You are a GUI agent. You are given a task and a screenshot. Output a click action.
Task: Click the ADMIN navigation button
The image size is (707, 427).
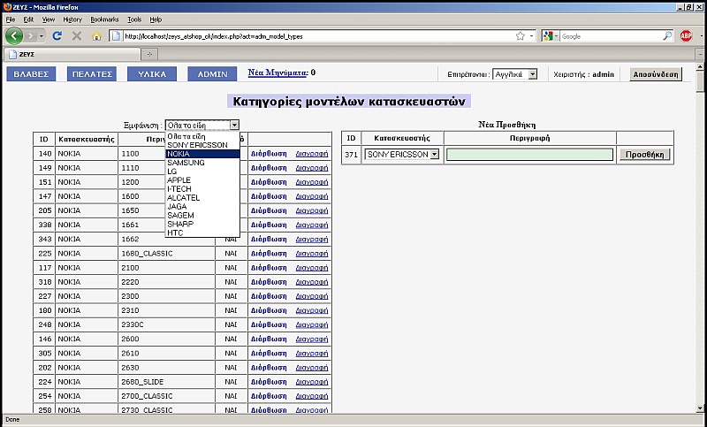point(212,74)
